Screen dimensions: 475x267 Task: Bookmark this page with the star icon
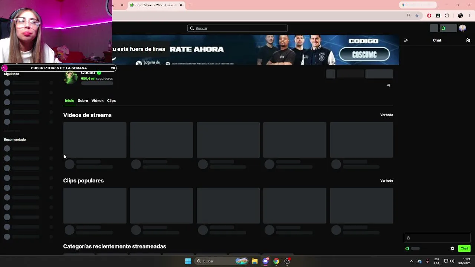pyautogui.click(x=417, y=16)
